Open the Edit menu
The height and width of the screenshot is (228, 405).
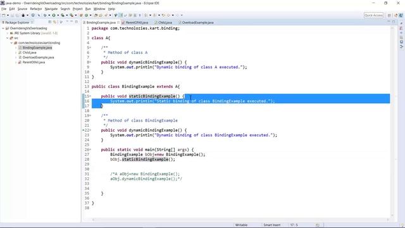12,9
